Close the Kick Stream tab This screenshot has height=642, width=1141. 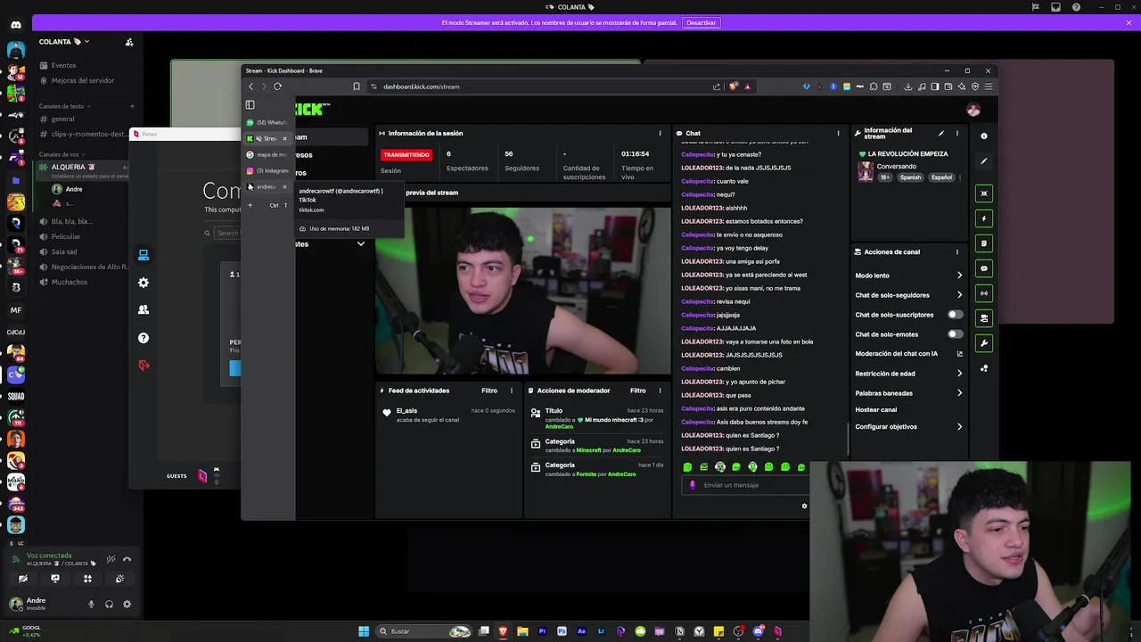(284, 138)
